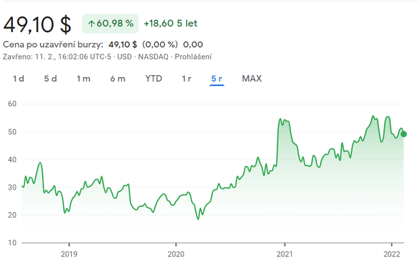Click the active 5 r tab

pos(217,79)
